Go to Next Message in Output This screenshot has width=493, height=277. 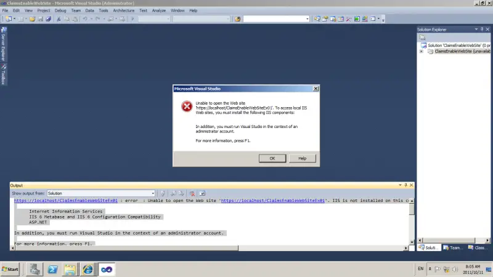click(x=181, y=193)
